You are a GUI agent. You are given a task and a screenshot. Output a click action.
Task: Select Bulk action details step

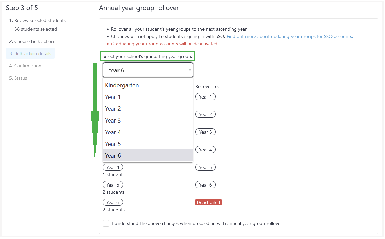coord(30,53)
